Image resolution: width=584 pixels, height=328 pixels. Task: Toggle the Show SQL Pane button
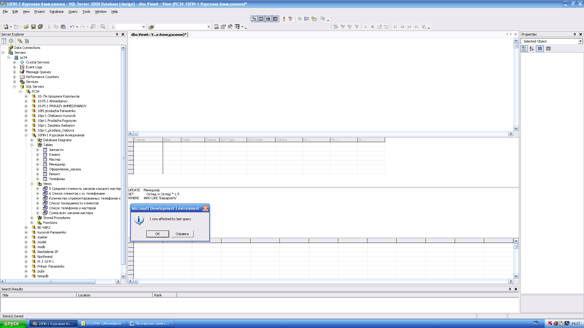coord(268,19)
